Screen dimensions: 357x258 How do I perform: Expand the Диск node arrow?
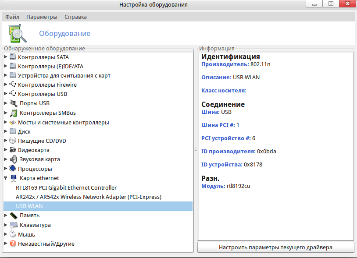[5, 131]
